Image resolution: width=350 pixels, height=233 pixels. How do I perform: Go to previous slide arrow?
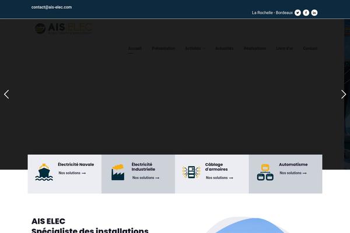coord(6,94)
